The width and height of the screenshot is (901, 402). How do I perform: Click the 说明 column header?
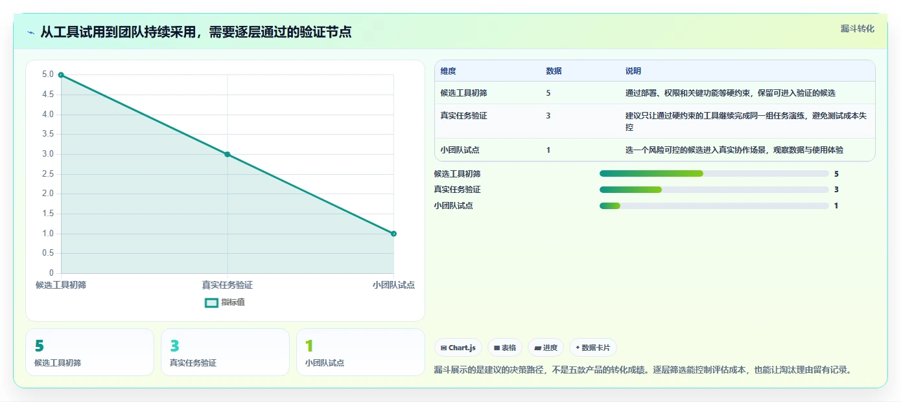coord(633,71)
